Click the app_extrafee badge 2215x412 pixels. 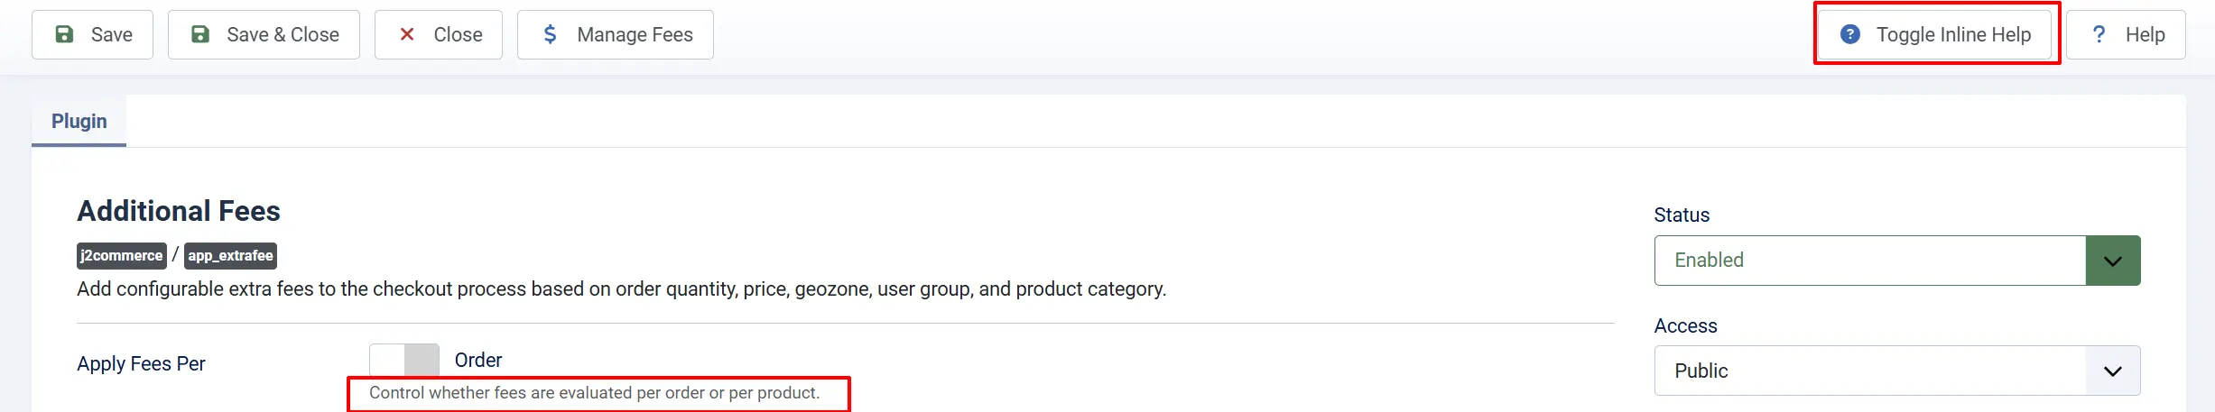[x=231, y=256]
